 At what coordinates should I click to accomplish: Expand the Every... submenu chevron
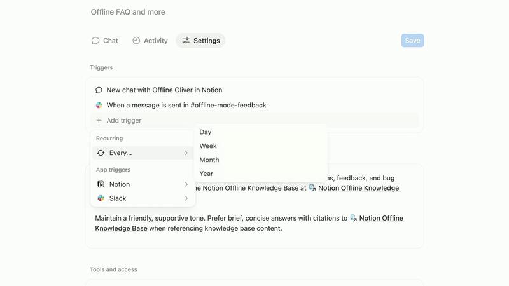pyautogui.click(x=186, y=153)
